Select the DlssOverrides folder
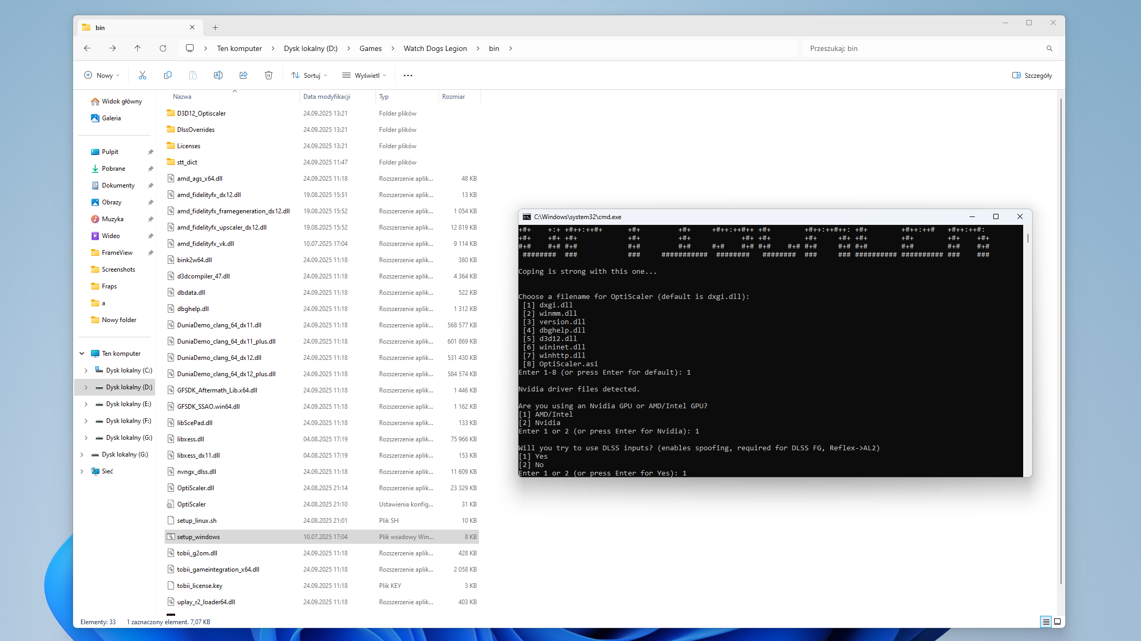This screenshot has width=1141, height=641. point(322,130)
